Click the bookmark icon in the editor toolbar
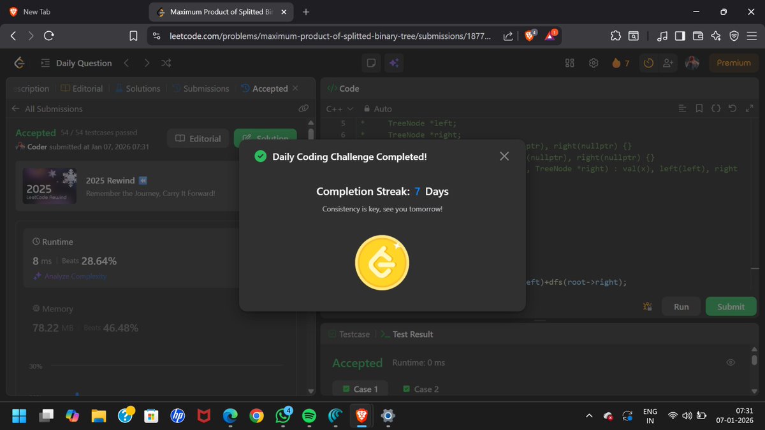 (x=699, y=109)
